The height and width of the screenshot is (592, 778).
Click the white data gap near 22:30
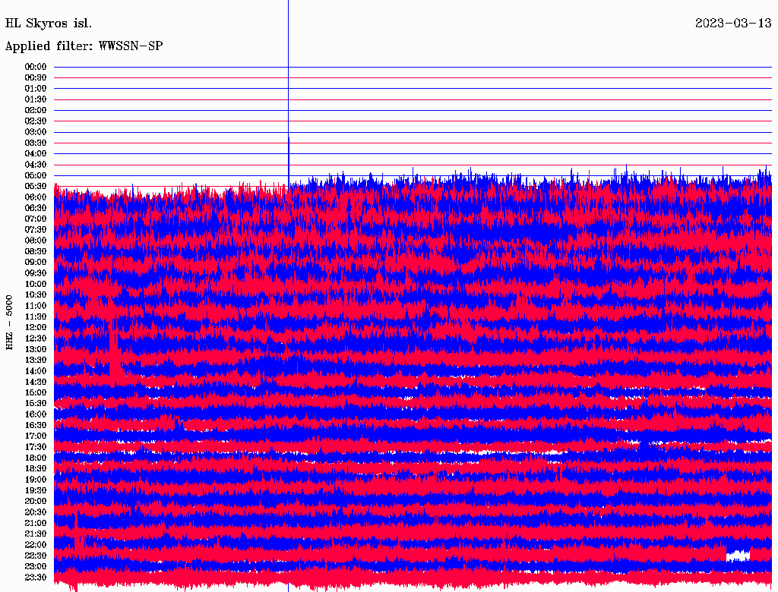738,555
